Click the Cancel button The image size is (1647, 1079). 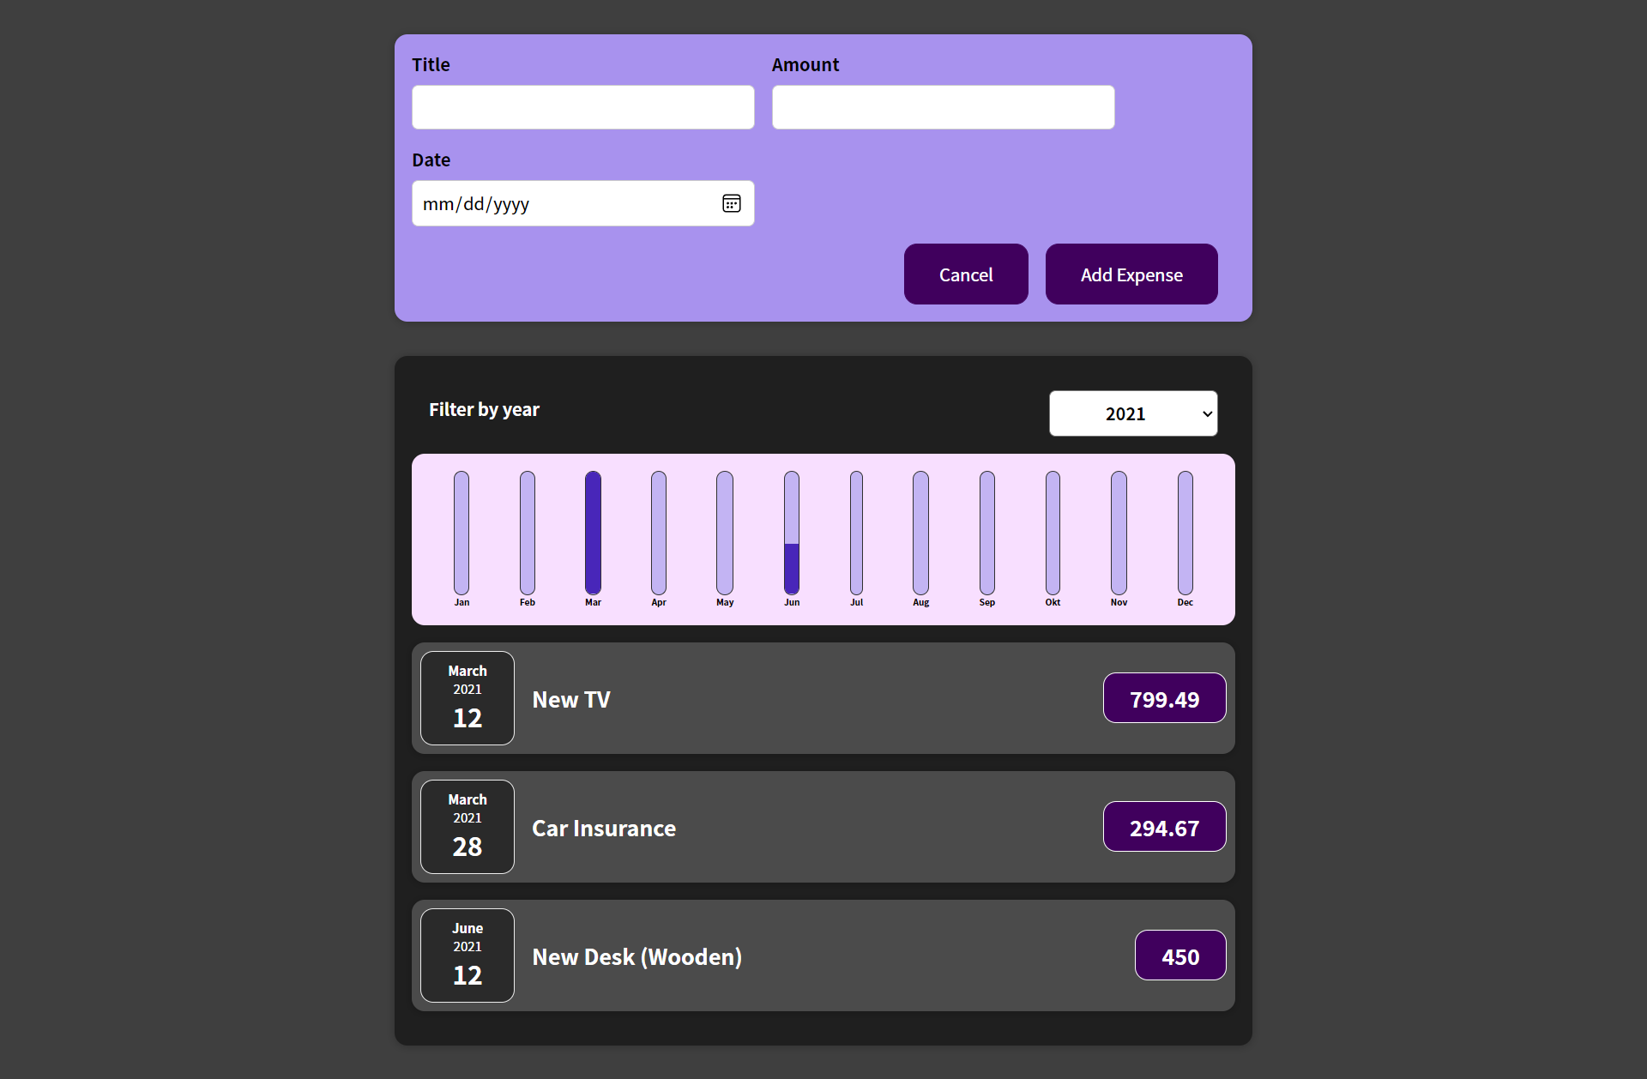click(965, 274)
